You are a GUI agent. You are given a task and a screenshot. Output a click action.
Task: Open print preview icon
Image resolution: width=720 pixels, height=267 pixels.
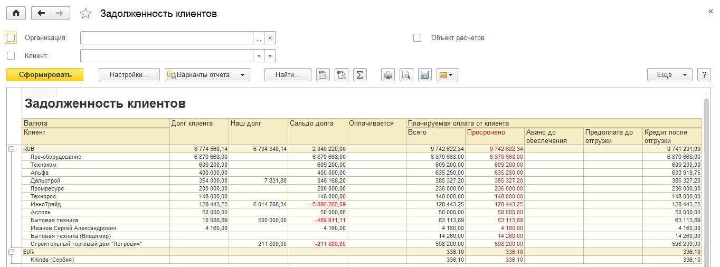(x=406, y=75)
